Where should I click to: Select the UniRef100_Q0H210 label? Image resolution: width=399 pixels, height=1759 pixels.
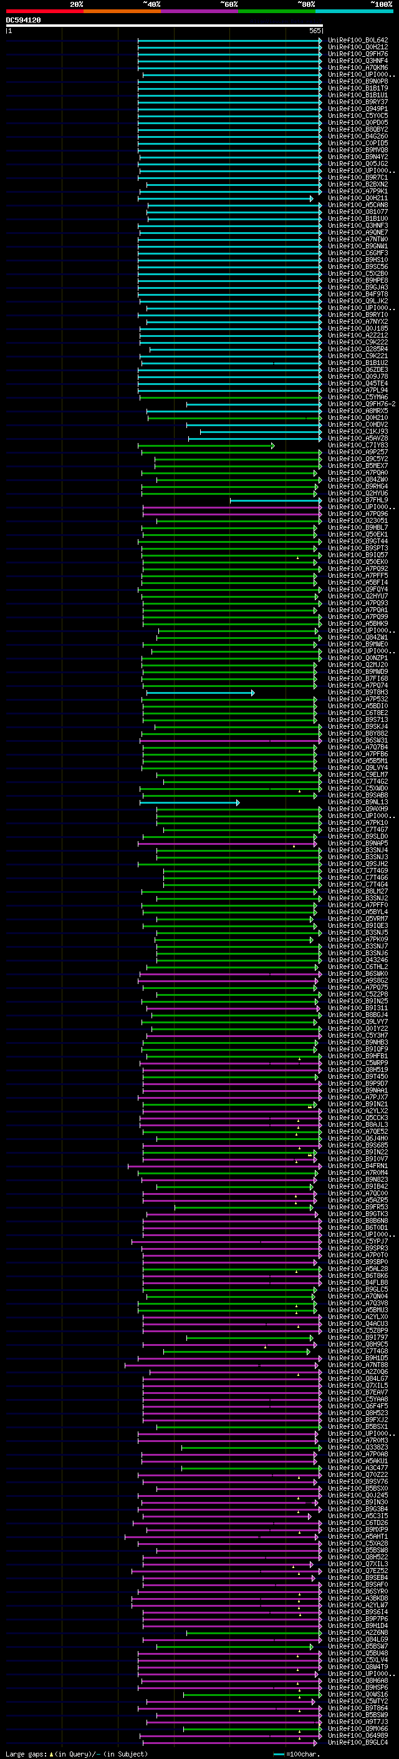pyautogui.click(x=358, y=418)
